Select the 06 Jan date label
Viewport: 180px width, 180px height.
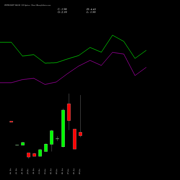(62, 171)
